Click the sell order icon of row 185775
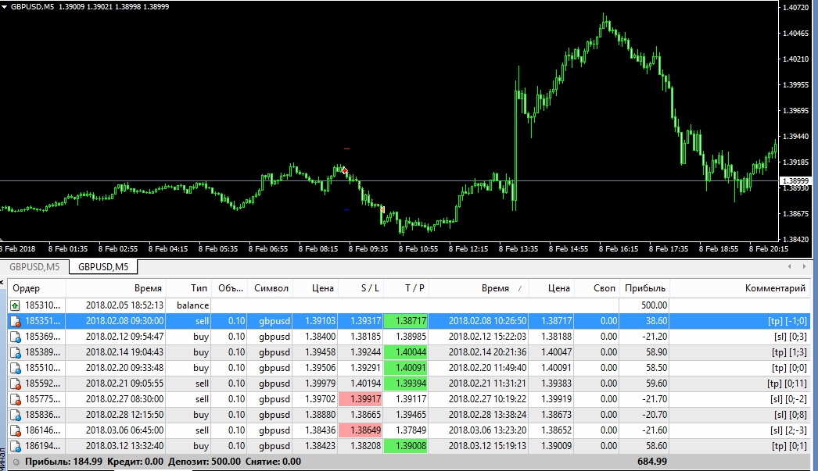Screen dimensions: 818x471 tap(15, 399)
